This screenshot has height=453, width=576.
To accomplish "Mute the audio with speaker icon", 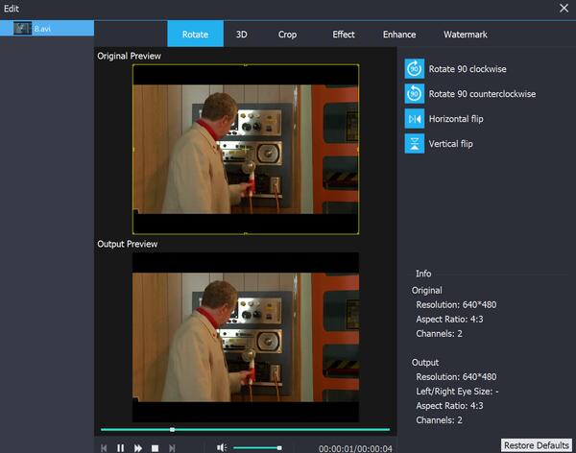I will [x=222, y=447].
